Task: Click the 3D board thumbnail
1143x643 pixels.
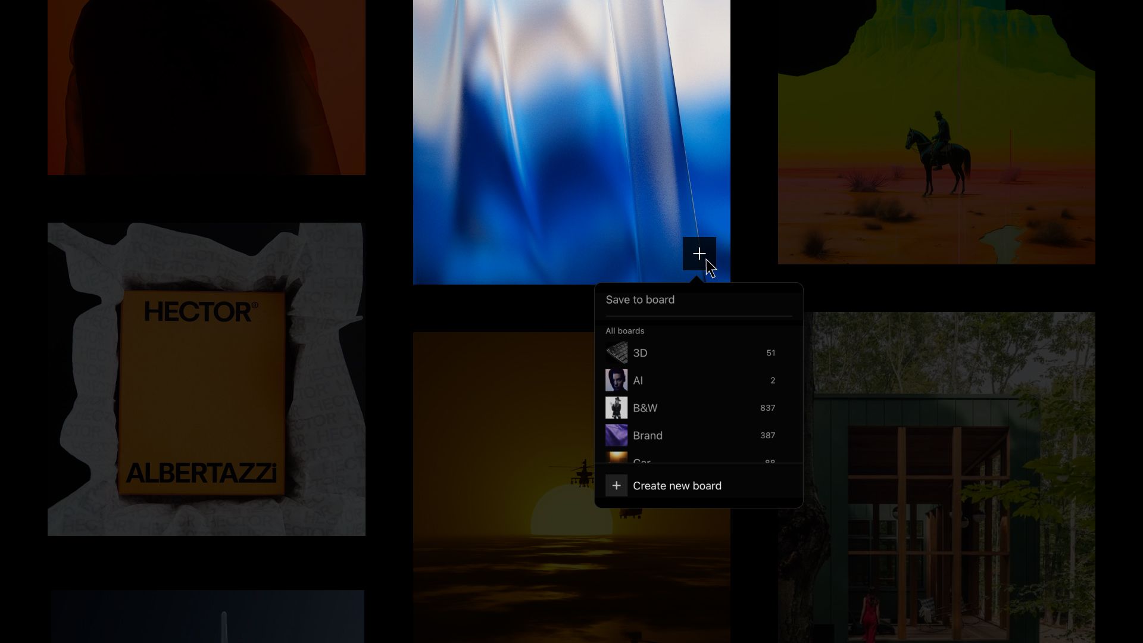Action: tap(616, 353)
